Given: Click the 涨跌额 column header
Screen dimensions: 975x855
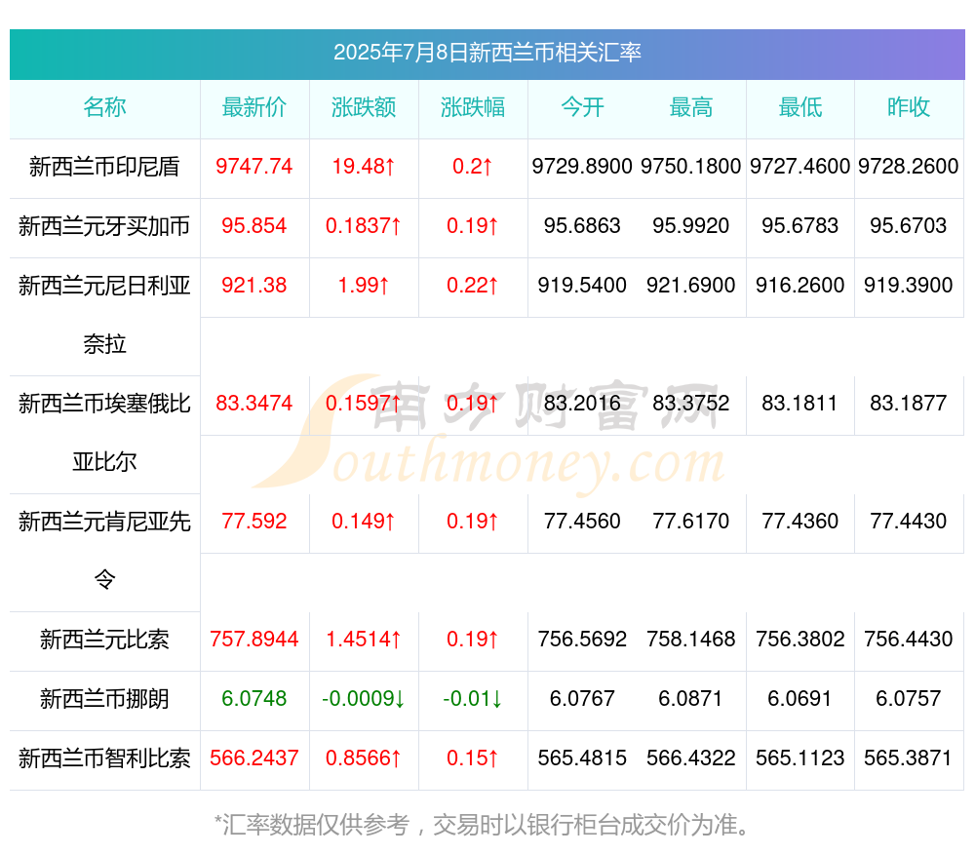Looking at the screenshot, I should coord(363,107).
